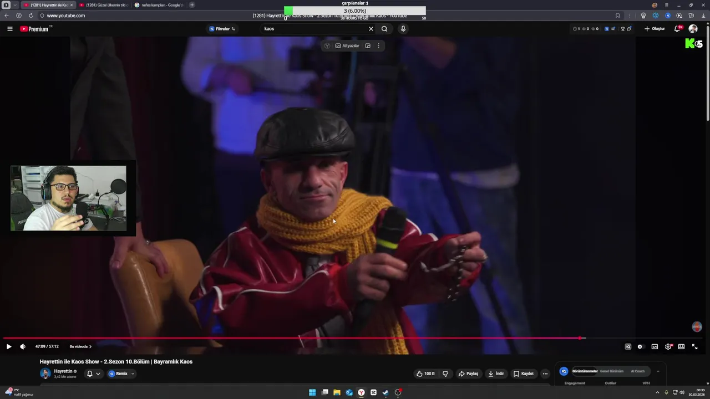This screenshot has height=399, width=710.
Task: Open the YouTube hamburger guide menu
Action: point(9,29)
